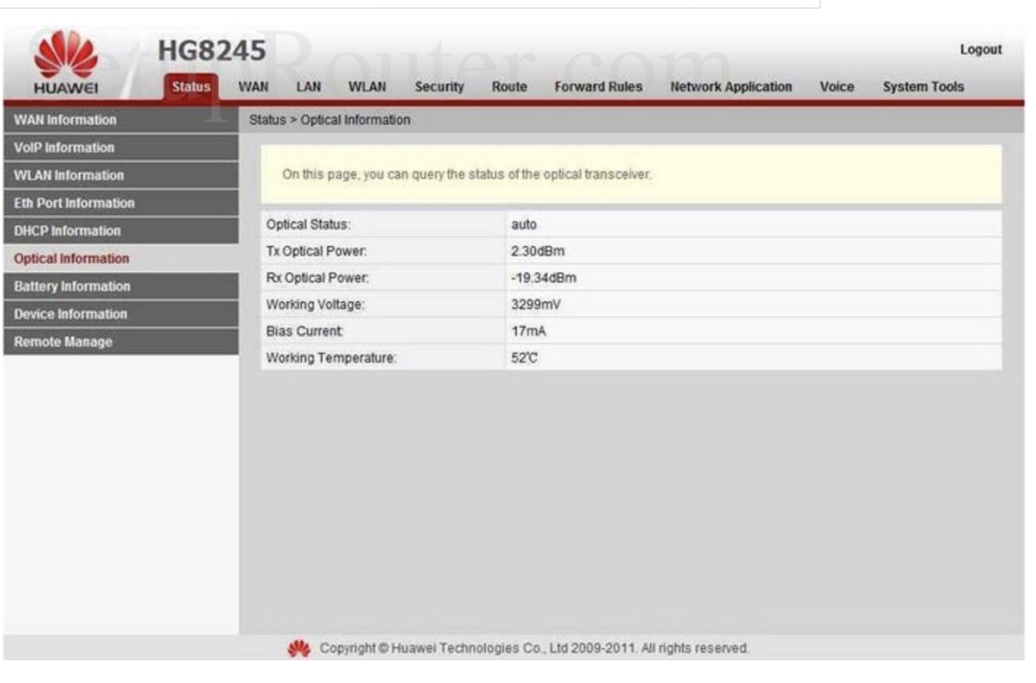Click the small Huawei logo in footer
Viewport: 1036px width, 683px height.
coord(299,649)
